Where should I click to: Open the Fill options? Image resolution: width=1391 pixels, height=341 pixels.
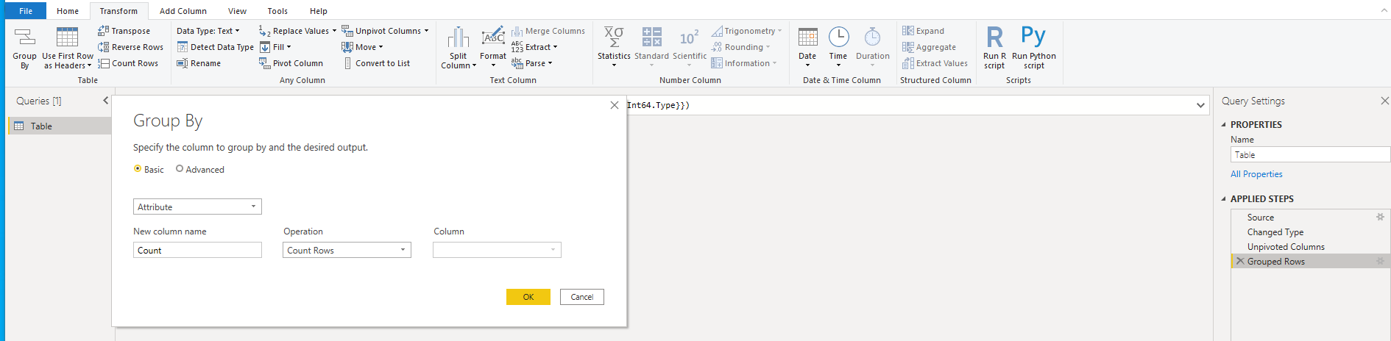[x=275, y=47]
